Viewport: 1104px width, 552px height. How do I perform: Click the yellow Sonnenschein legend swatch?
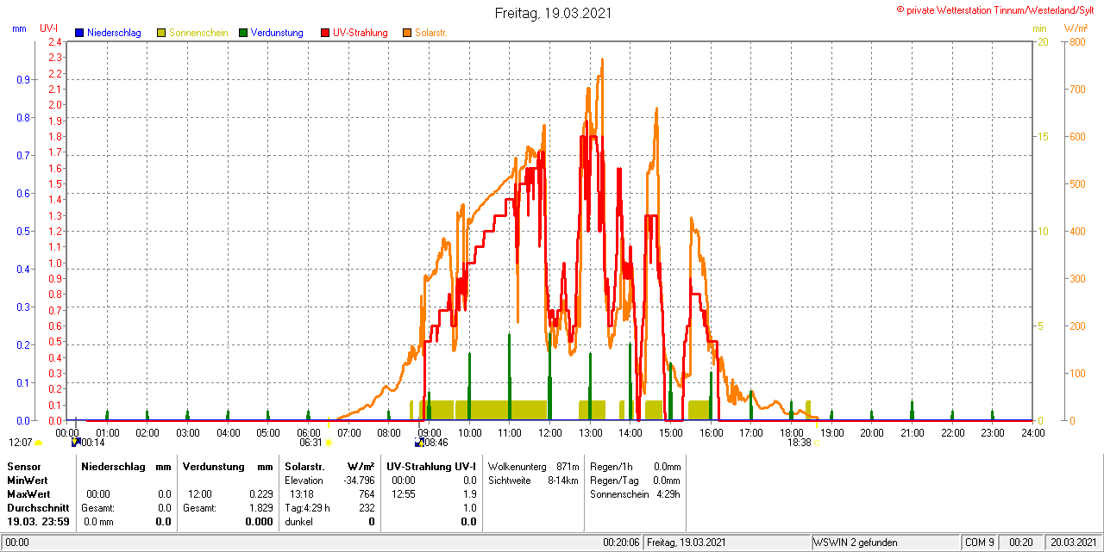(x=161, y=33)
